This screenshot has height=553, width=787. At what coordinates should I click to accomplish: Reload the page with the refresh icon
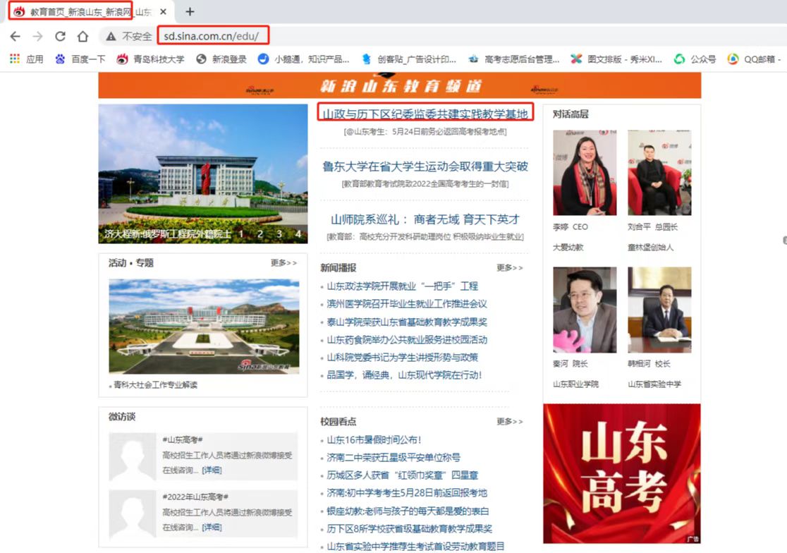[x=60, y=36]
